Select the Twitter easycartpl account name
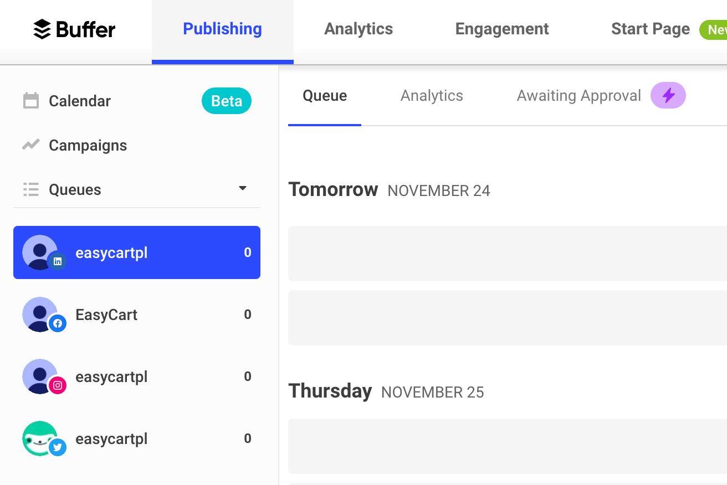 tap(111, 439)
